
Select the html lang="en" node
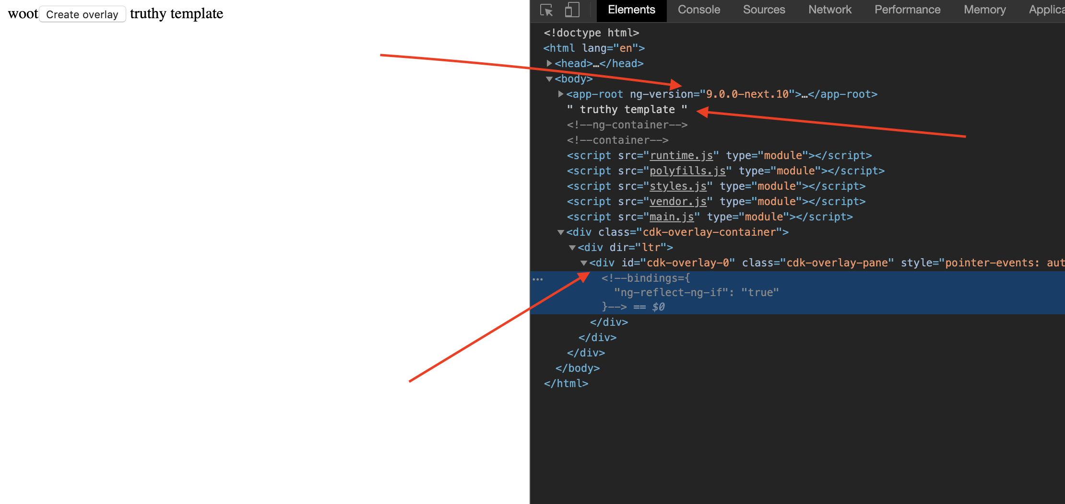coord(594,48)
